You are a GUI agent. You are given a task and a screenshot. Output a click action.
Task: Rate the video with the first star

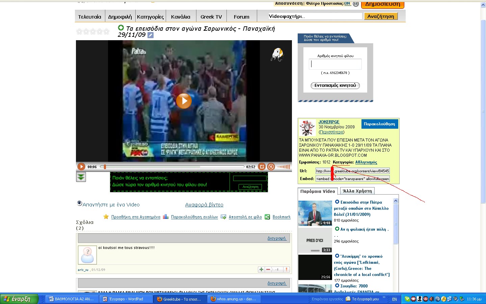(79, 31)
